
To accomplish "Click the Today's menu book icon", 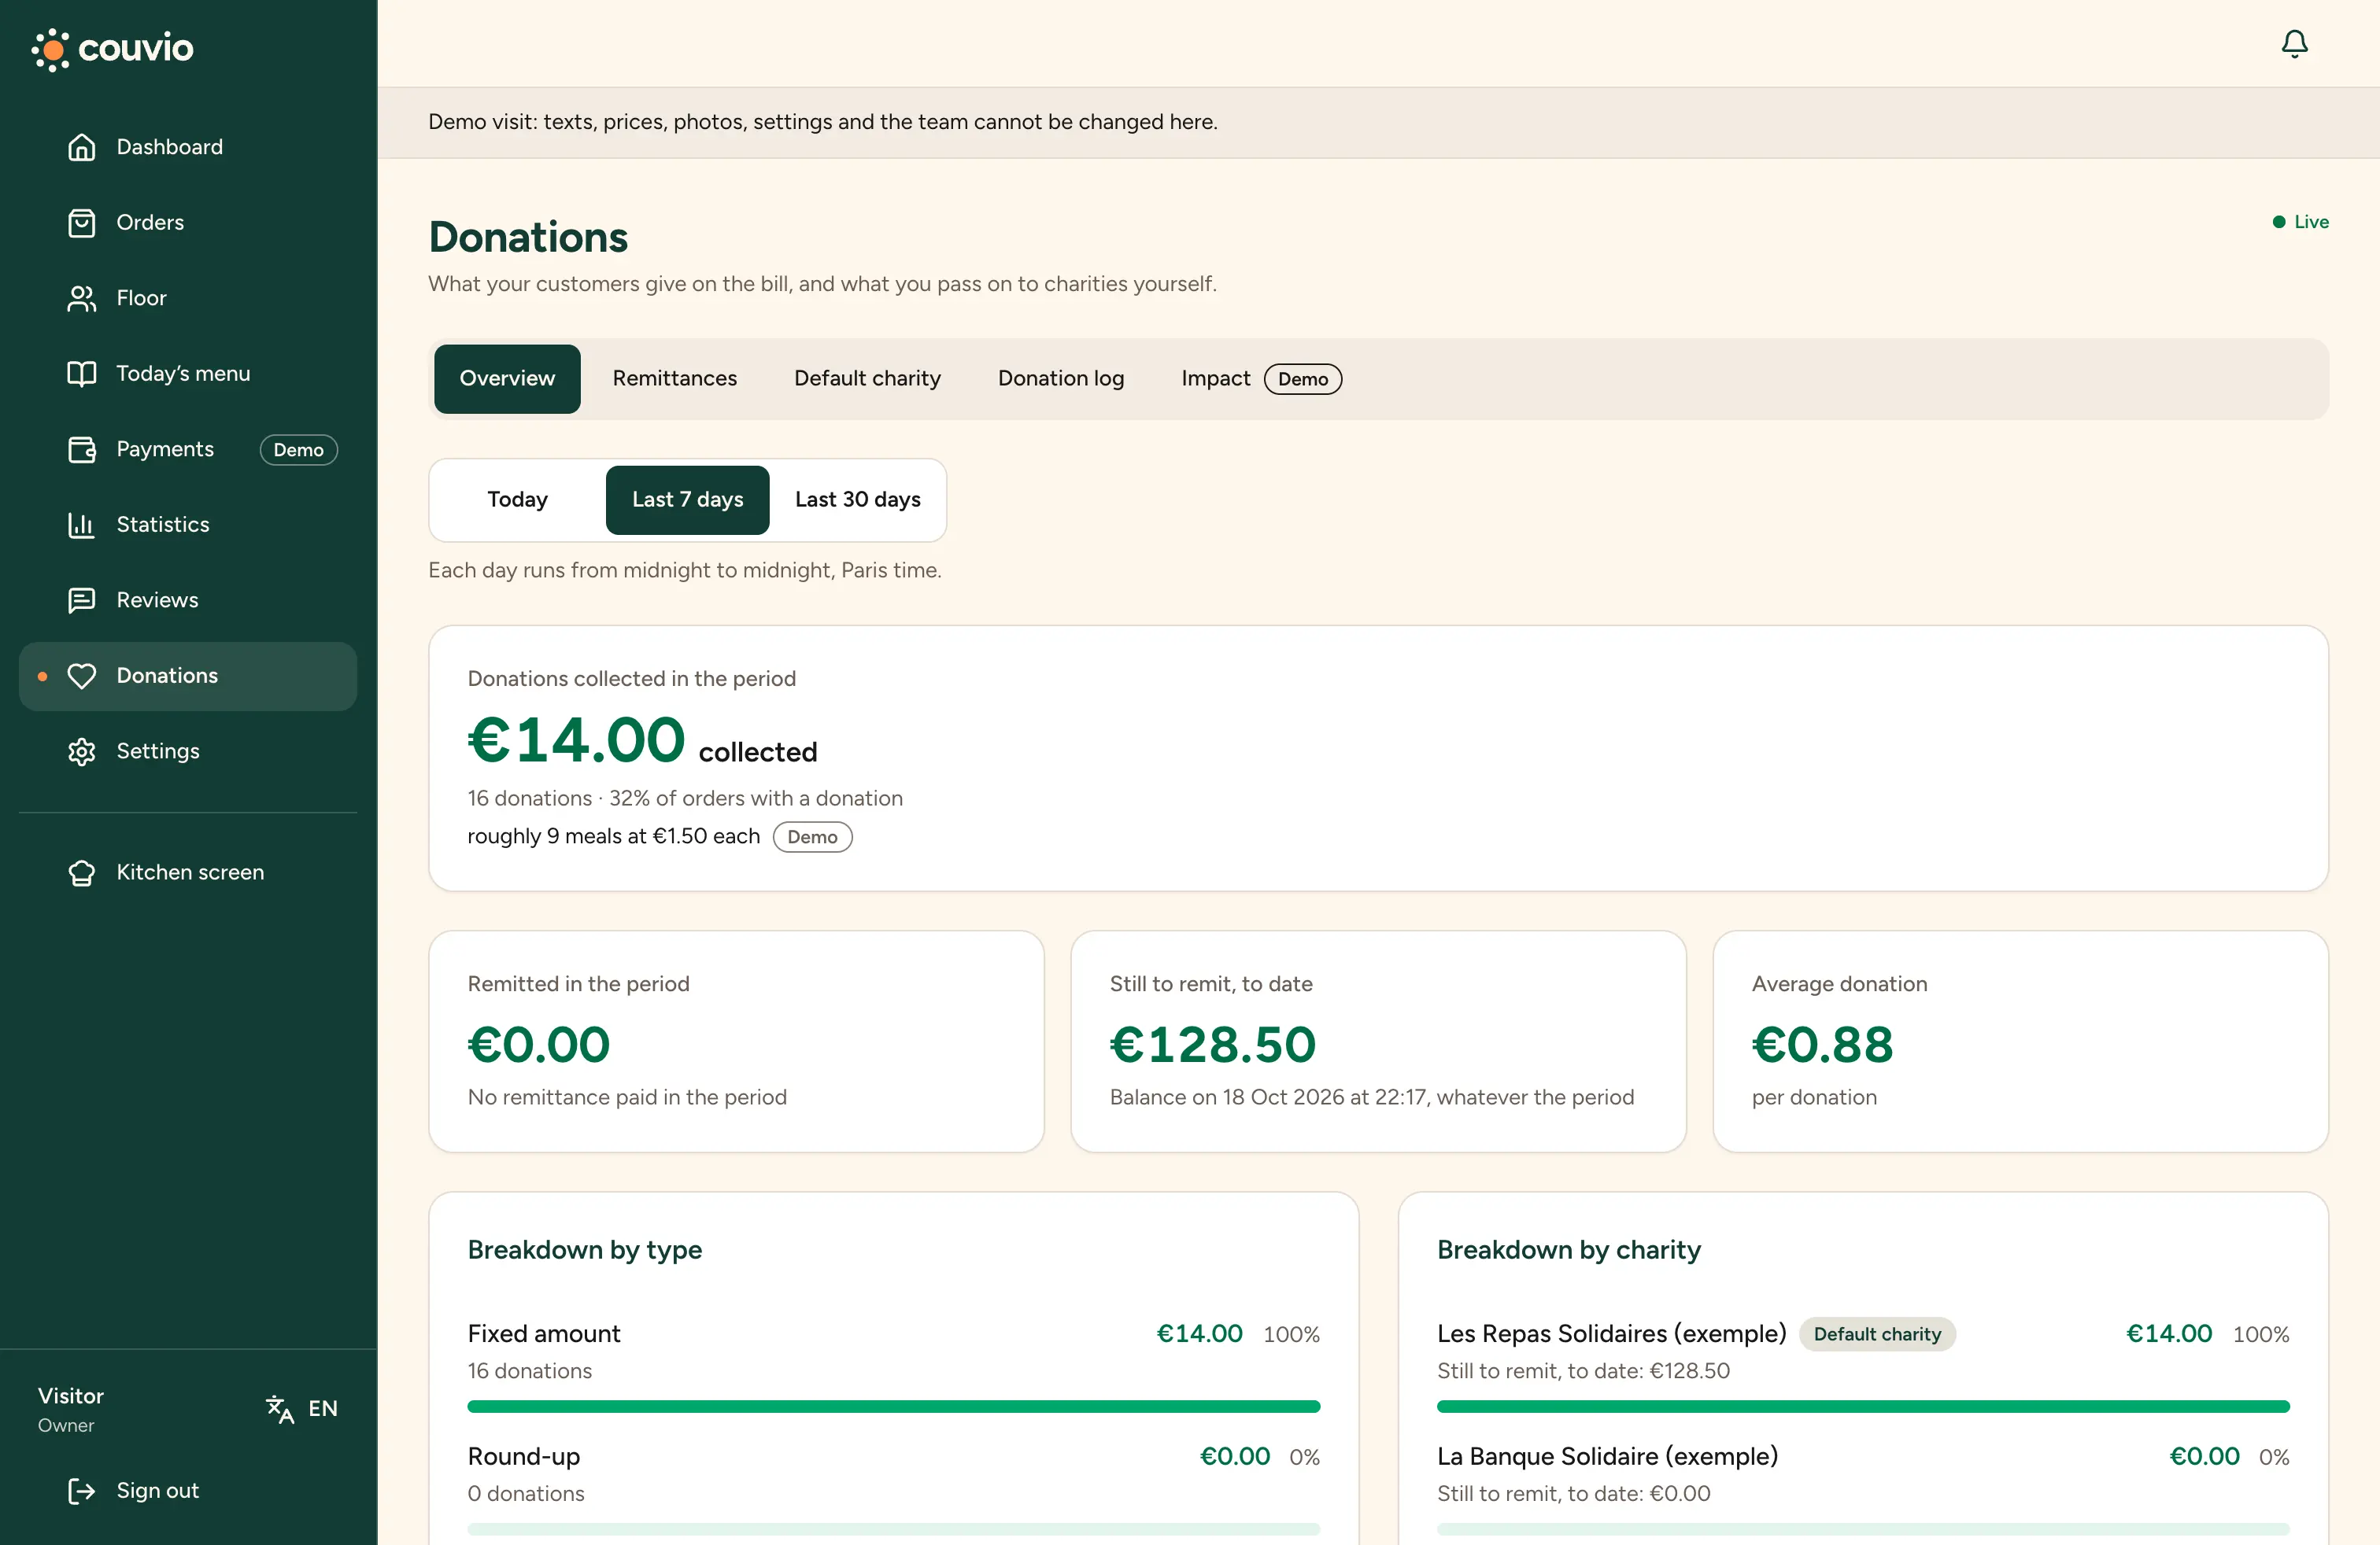I will point(82,374).
